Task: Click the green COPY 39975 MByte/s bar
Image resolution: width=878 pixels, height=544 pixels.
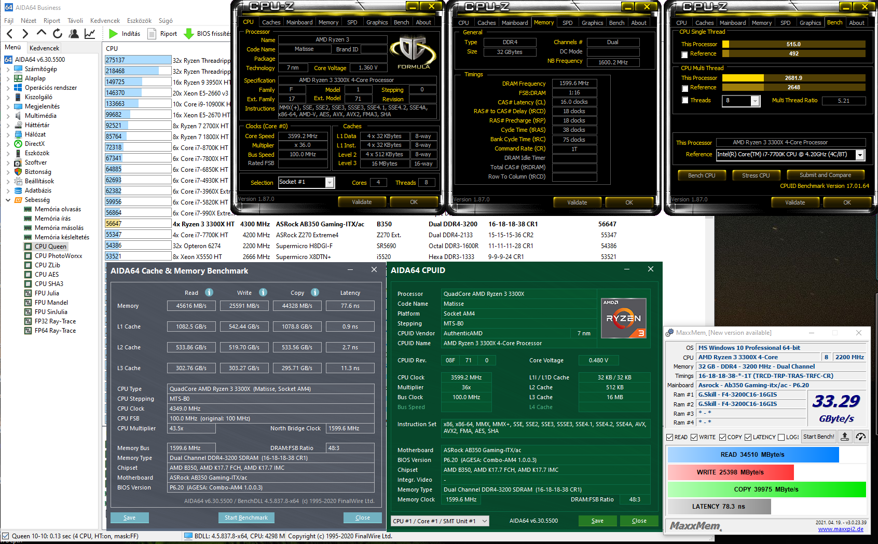Action: [766, 489]
